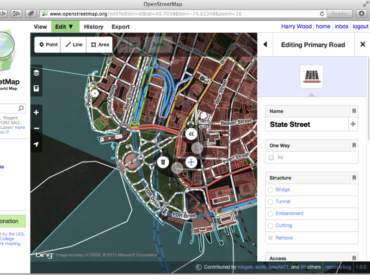Toggle the One Way checkbox
This screenshot has height=275, width=370.
[271, 157]
